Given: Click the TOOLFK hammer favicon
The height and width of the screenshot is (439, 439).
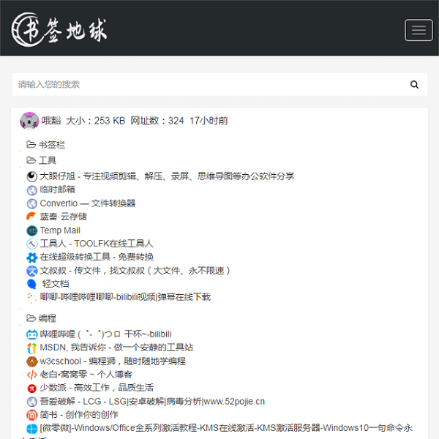Looking at the screenshot, I should pyautogui.click(x=32, y=244).
